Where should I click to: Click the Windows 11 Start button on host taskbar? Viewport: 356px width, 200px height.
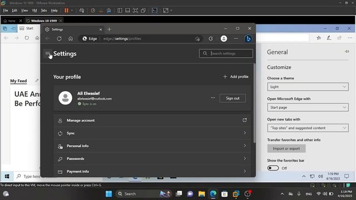[x=109, y=194]
